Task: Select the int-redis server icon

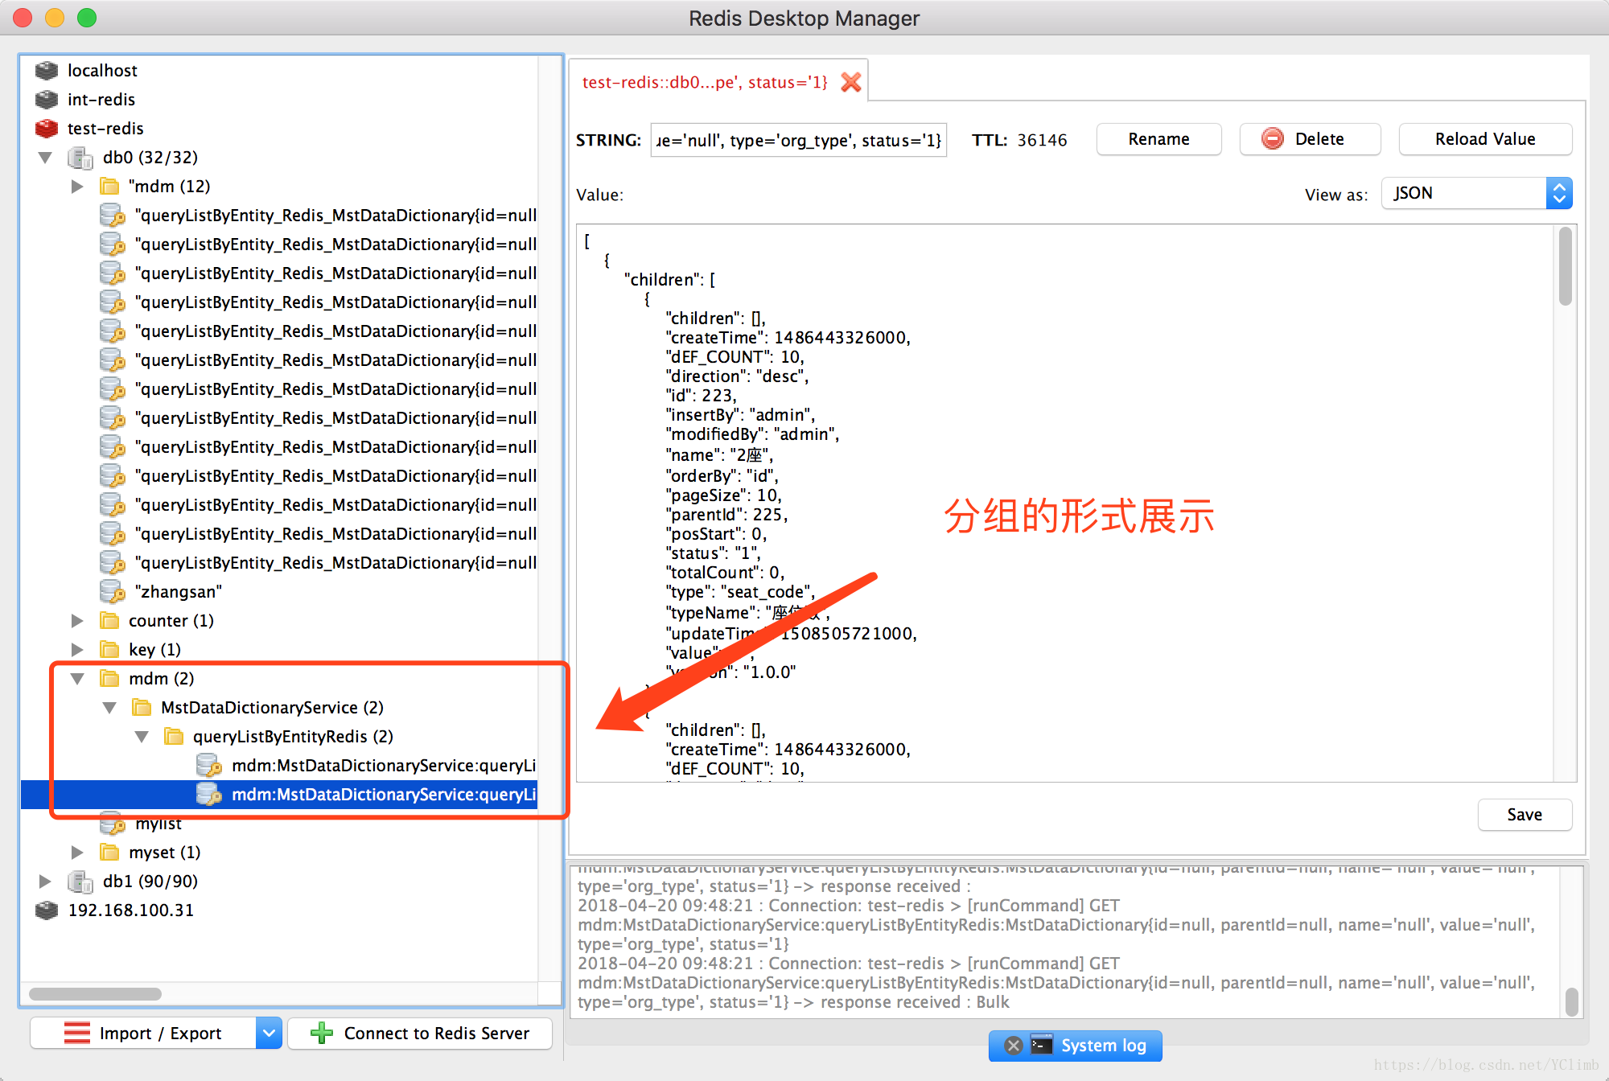Action: click(47, 100)
